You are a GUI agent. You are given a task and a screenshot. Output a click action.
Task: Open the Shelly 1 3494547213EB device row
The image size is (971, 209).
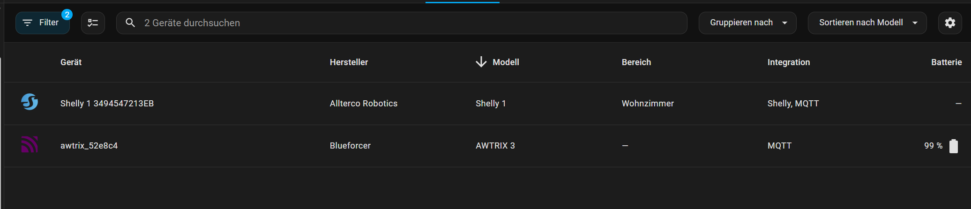tap(107, 104)
